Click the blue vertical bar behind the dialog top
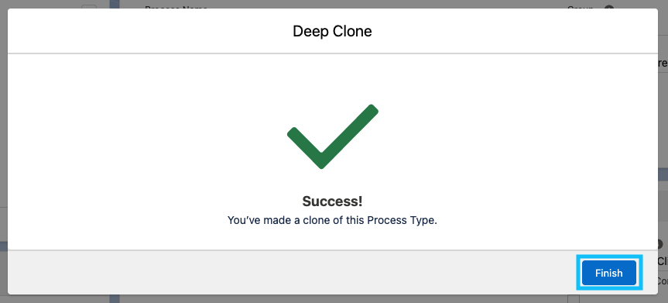The width and height of the screenshot is (668, 303). 115,5
